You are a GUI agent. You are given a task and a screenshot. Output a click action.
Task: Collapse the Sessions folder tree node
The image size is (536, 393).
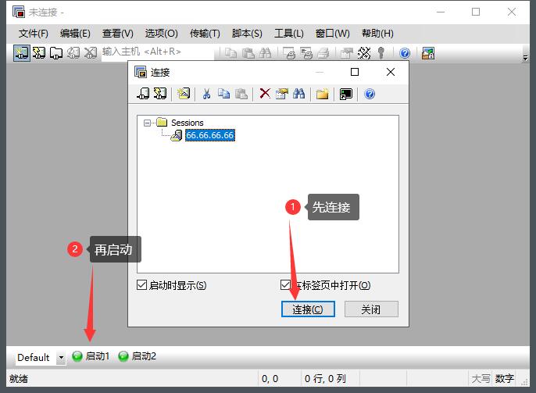[148, 123]
